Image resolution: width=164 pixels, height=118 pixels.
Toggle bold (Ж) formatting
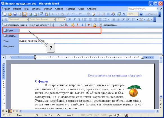click(x=70, y=19)
